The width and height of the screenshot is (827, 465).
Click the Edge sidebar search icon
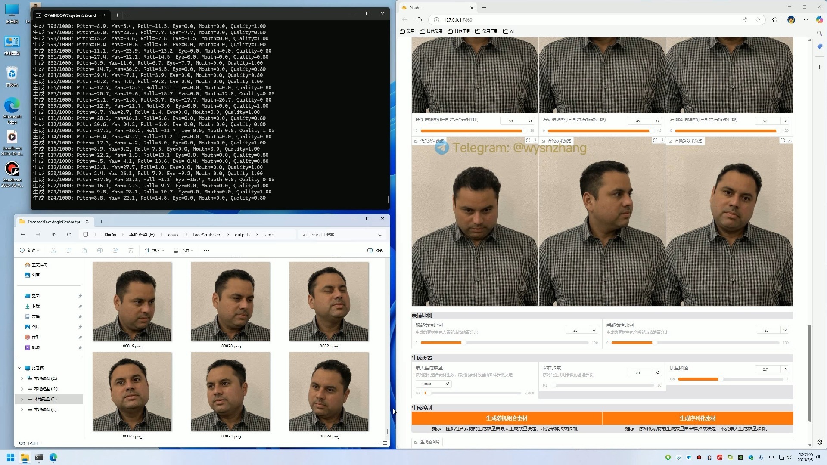click(x=819, y=33)
